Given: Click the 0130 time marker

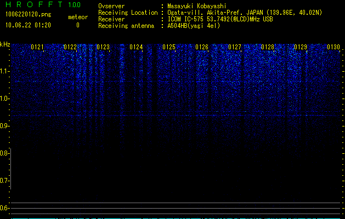Looking at the screenshot, I should tap(333, 47).
